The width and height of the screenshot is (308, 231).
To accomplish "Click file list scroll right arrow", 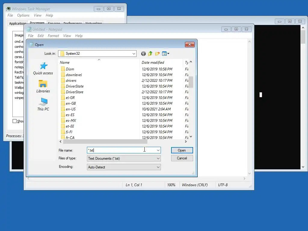I will coord(186,141).
